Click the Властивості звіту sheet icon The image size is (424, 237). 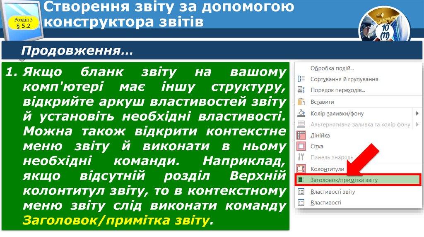click(x=301, y=192)
